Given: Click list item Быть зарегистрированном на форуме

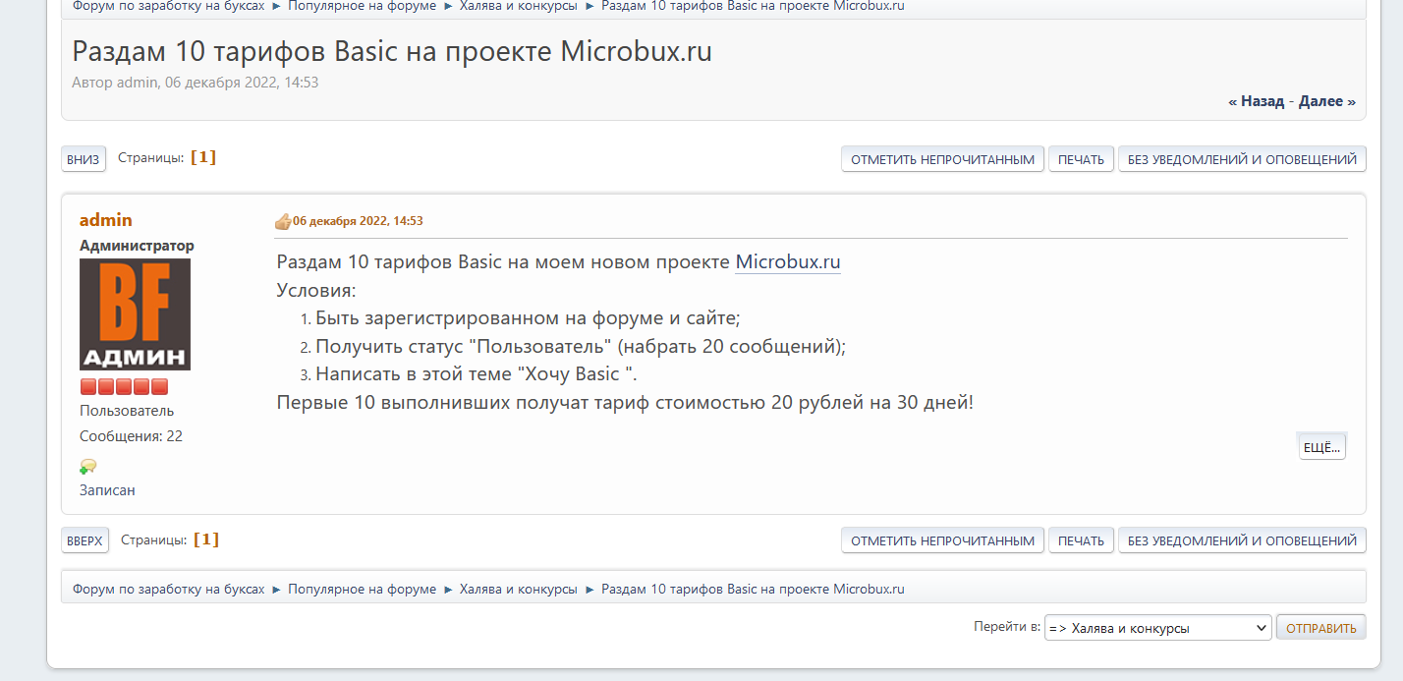Looking at the screenshot, I should coord(528,318).
